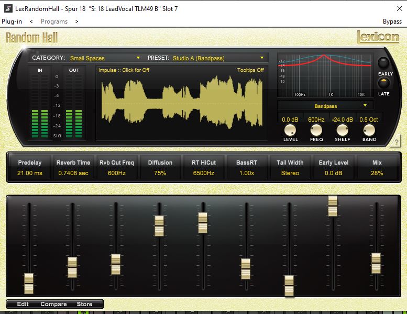Viewport: 407px width, 314px height.
Task: Click the Tail Width Stereo value
Action: pyautogui.click(x=290, y=173)
